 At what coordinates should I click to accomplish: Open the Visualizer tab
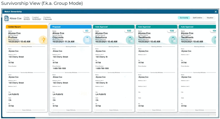click(x=210, y=18)
